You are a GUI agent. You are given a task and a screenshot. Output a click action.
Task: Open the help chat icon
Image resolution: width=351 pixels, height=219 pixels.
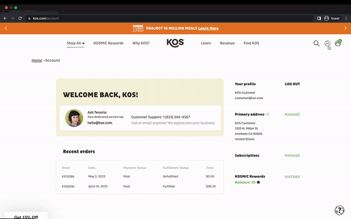(339, 210)
